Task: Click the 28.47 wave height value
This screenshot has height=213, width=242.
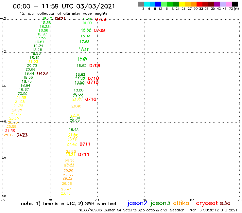Action: click(x=9, y=135)
